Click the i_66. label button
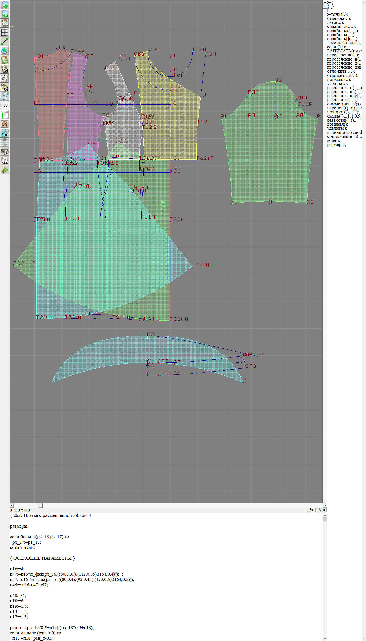 point(5,105)
